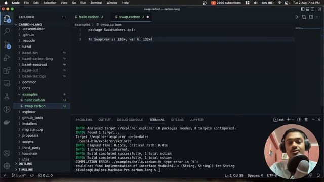This screenshot has width=324, height=182.
Task: Click the terminal prompt input line
Action: [118, 170]
